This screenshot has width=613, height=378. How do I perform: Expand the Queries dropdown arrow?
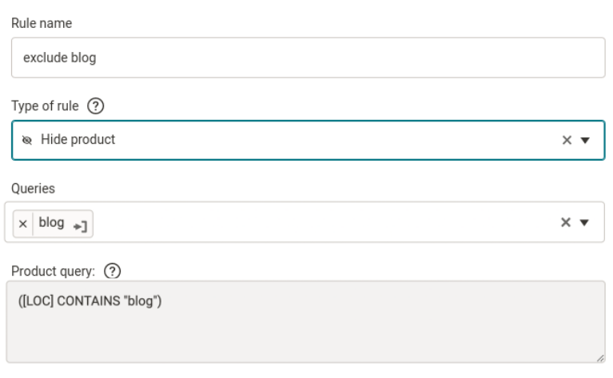(584, 223)
